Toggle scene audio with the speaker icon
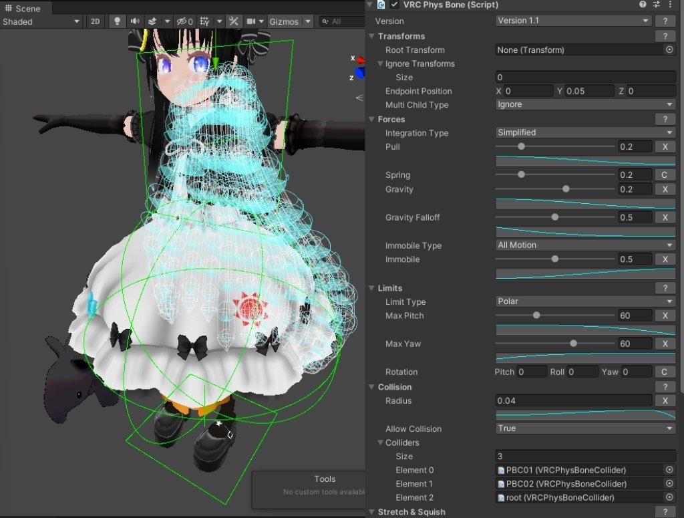 click(134, 21)
